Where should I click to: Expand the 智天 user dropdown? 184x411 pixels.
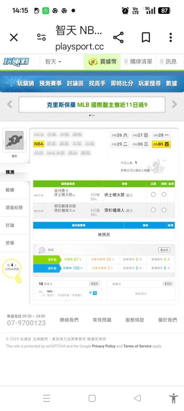(x=53, y=62)
